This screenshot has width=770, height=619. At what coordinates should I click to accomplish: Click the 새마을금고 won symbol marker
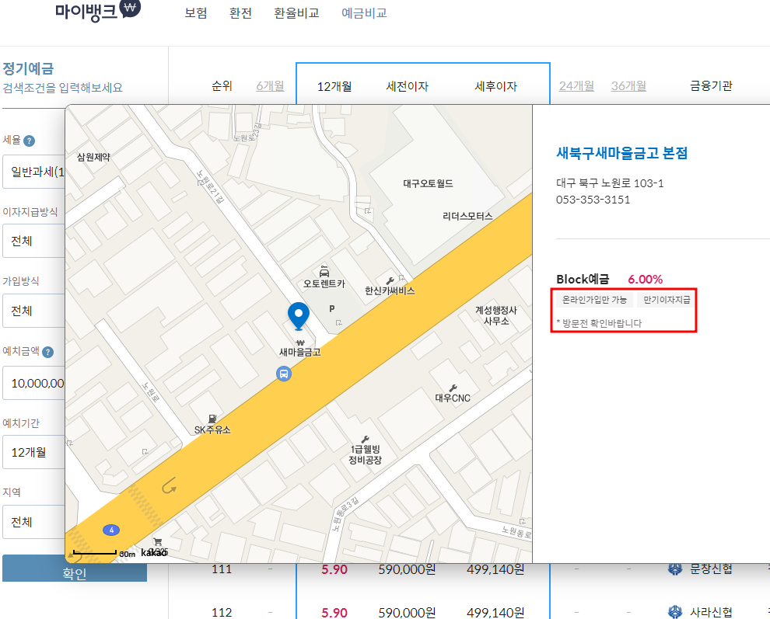click(300, 343)
